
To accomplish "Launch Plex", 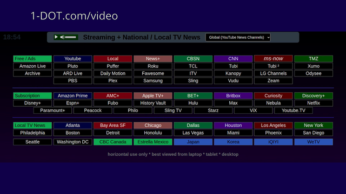I will [x=113, y=81].
